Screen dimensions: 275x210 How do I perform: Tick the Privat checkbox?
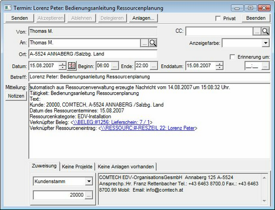(x=218, y=18)
